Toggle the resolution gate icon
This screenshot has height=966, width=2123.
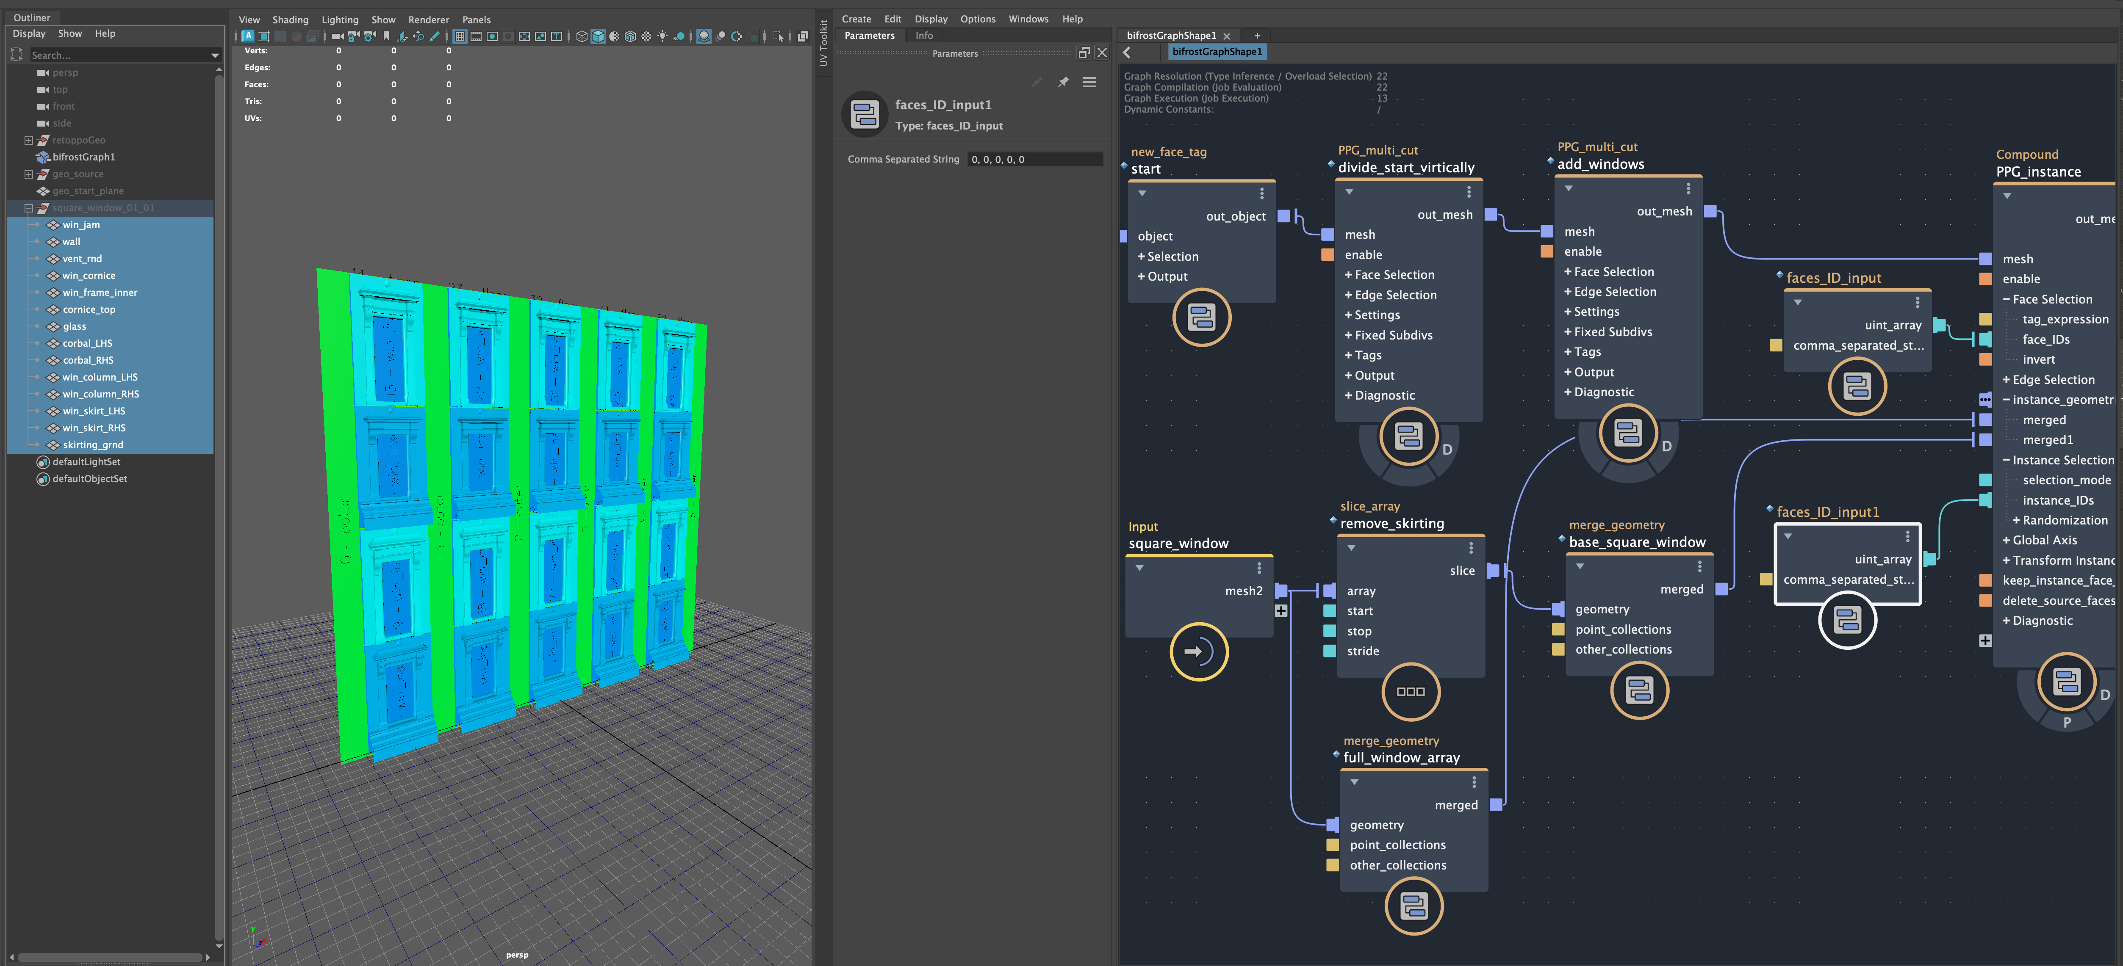(492, 36)
